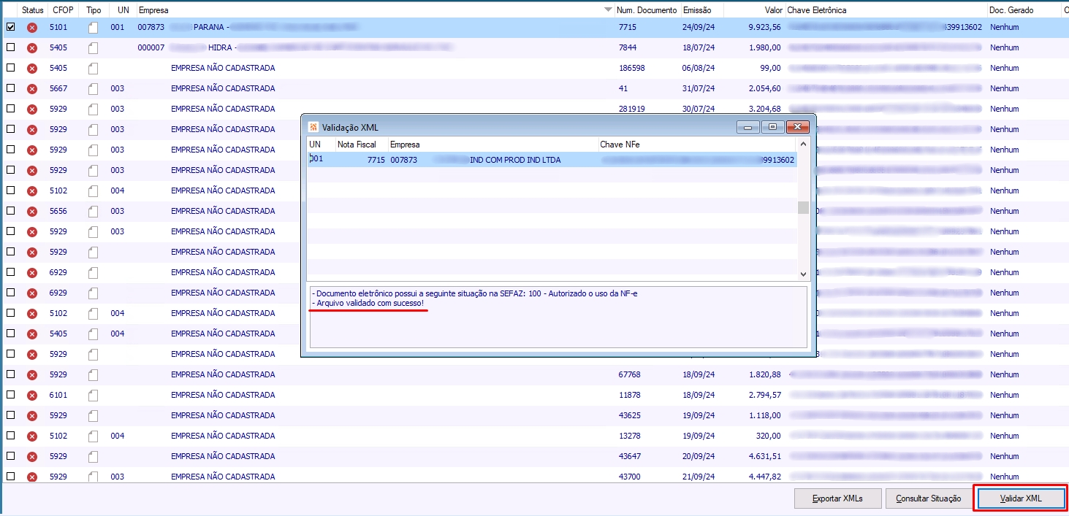Select the checkbox for document 67768 row
The width and height of the screenshot is (1069, 516).
[x=10, y=374]
